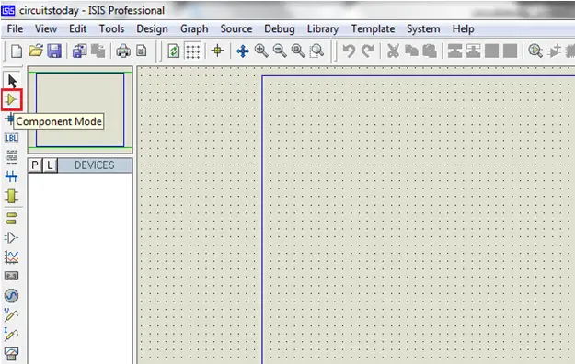
Task: Pick the Current Probe Mode tool
Action: point(11,334)
